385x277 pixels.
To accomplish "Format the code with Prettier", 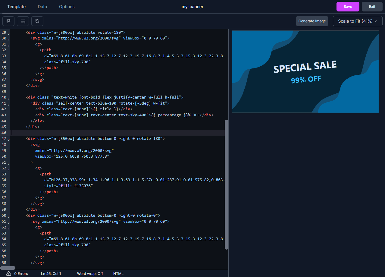I will [x=8, y=21].
